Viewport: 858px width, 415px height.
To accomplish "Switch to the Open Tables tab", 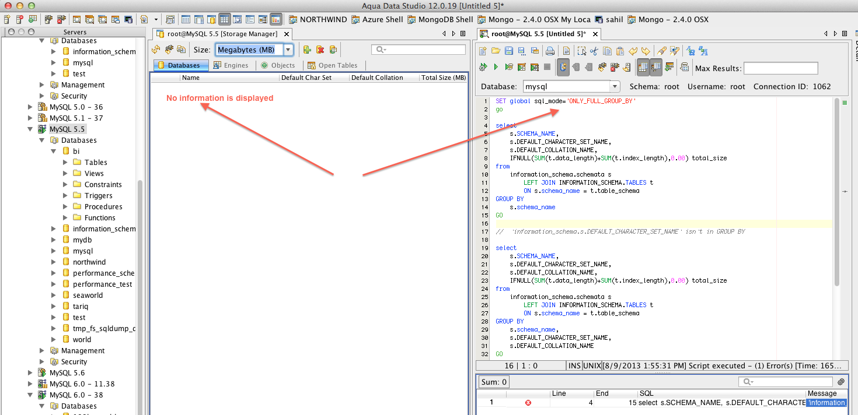I will click(x=333, y=65).
